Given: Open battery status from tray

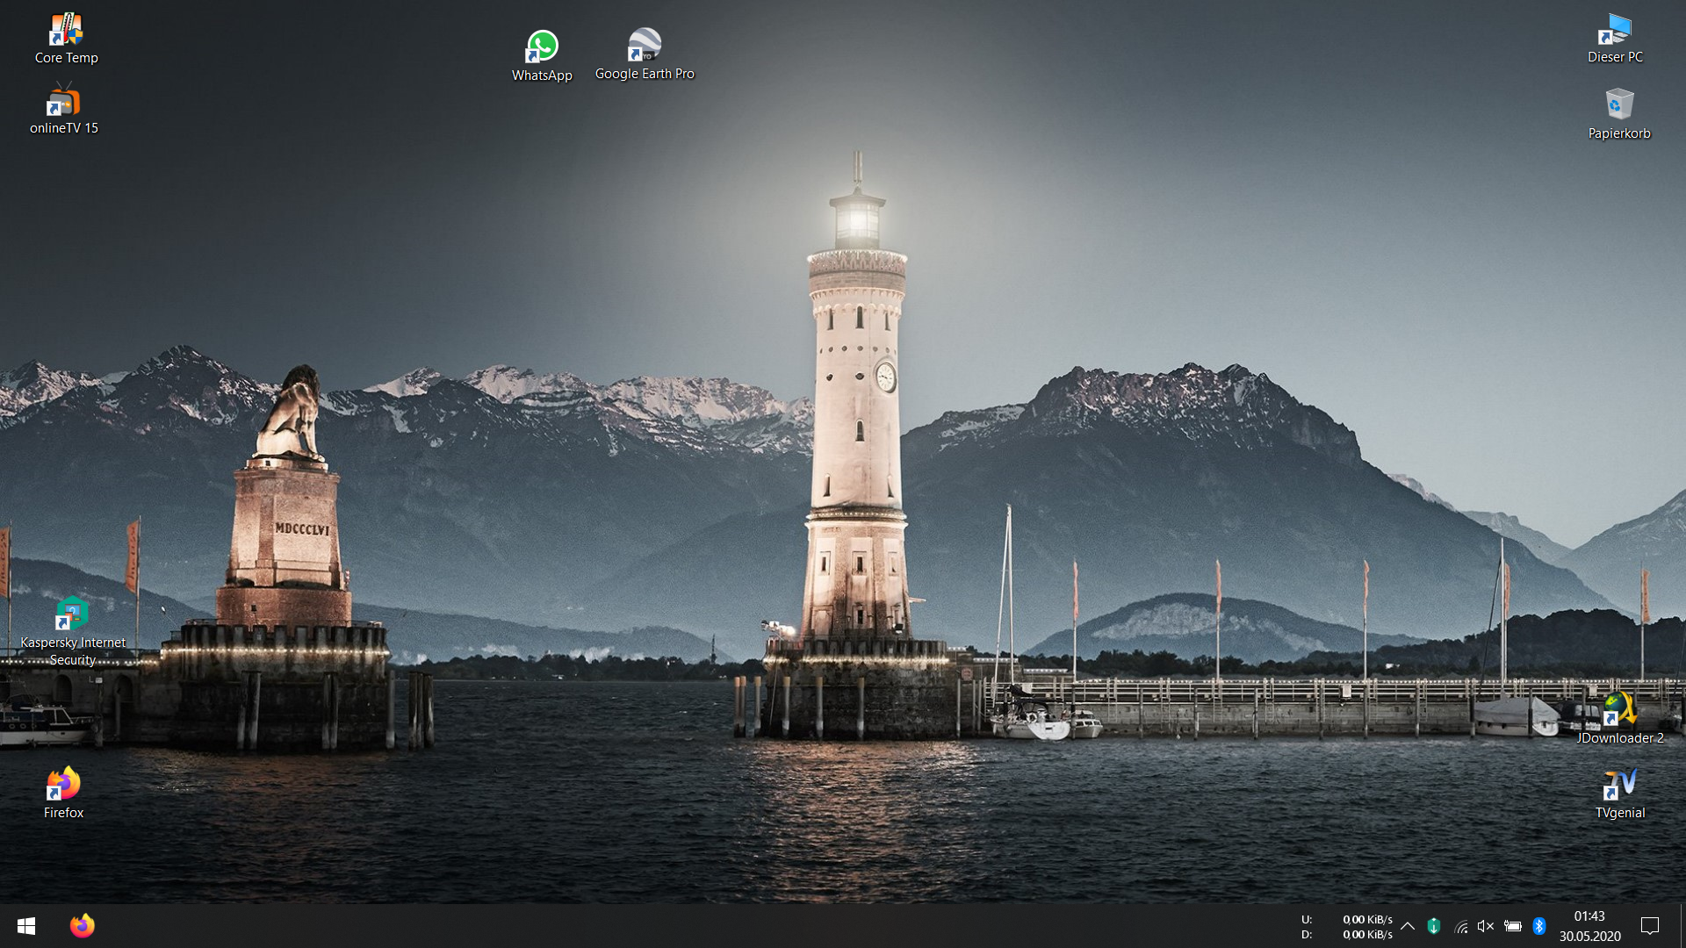Looking at the screenshot, I should coord(1512,926).
